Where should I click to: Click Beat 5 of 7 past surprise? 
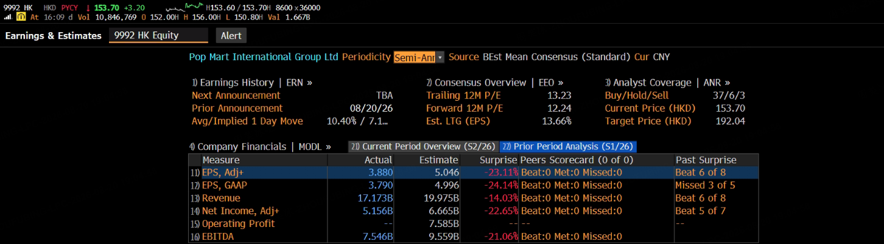(x=700, y=211)
